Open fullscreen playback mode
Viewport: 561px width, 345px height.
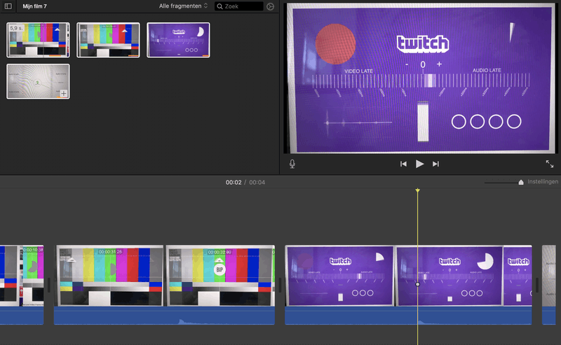tap(550, 164)
